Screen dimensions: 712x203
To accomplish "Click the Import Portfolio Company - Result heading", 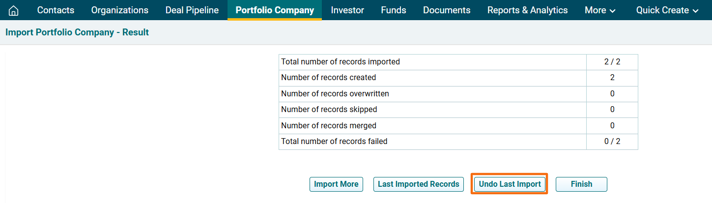I will tap(77, 32).
